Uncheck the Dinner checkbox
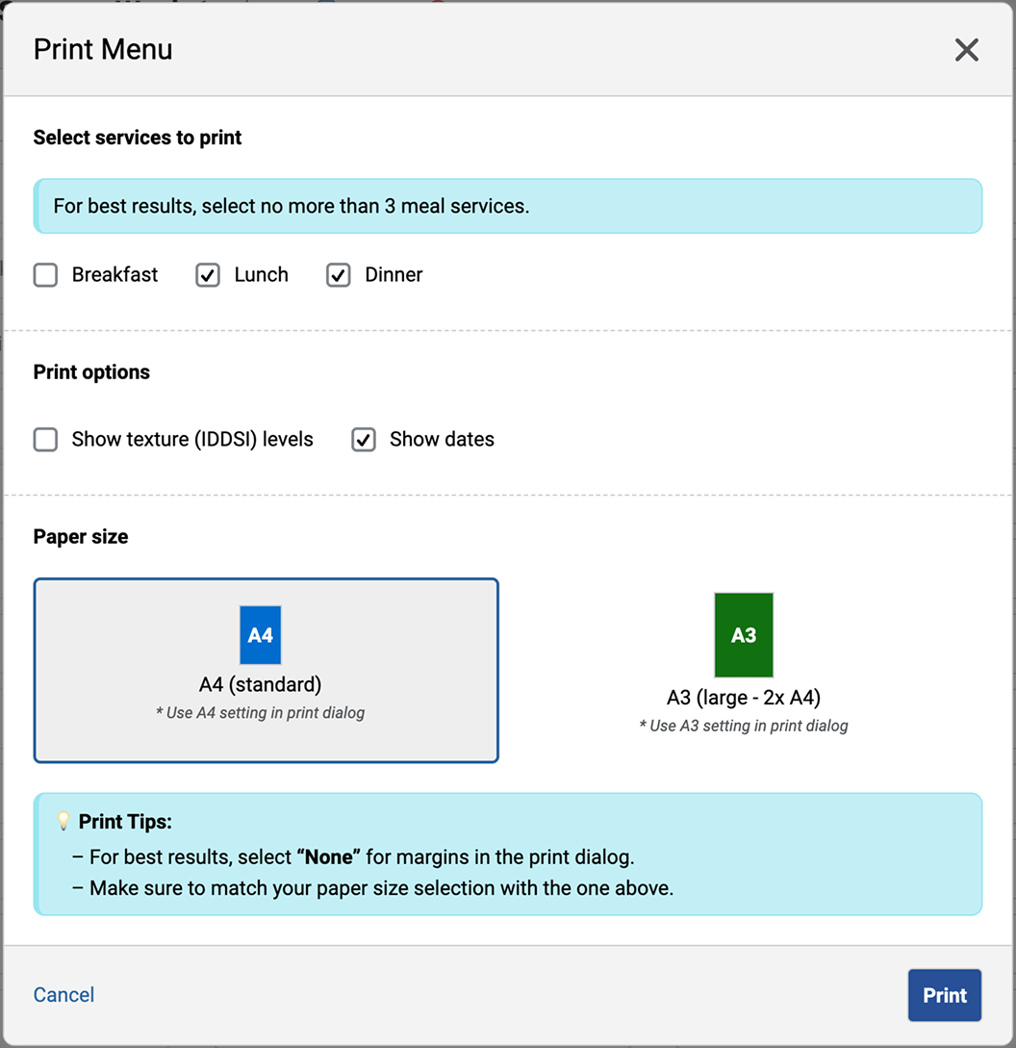This screenshot has width=1016, height=1048. coord(339,275)
